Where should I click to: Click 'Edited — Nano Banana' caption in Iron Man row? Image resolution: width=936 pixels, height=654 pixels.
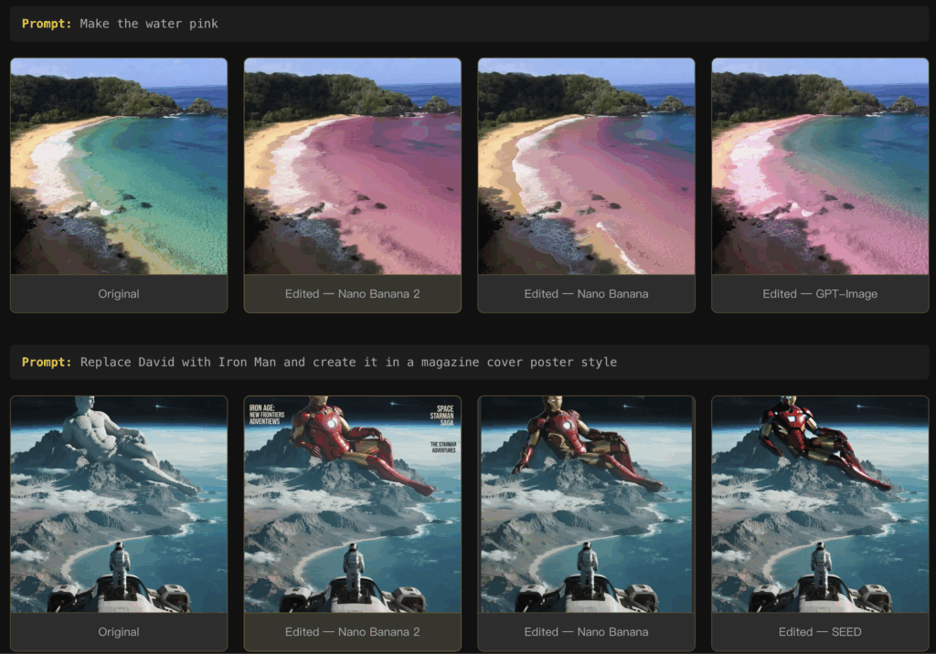[x=586, y=631]
